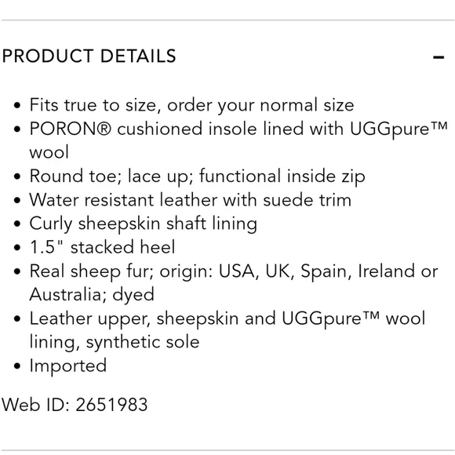Screen dimensions: 455x455
Task: Click the registered trademark symbol after PORON
Action: tap(104, 129)
